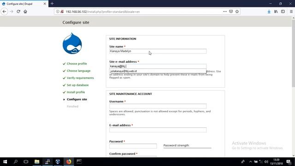Screen dimensions: 295x166
Task: Open File Explorer from the taskbar
Action: (37, 162)
